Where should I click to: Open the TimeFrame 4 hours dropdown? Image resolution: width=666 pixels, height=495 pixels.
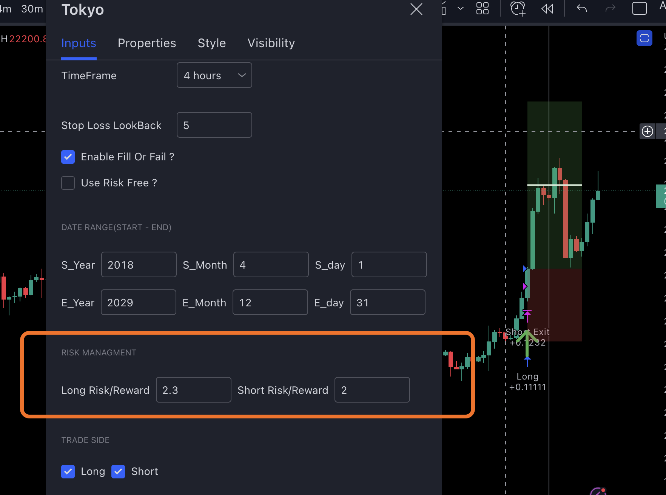coord(214,75)
